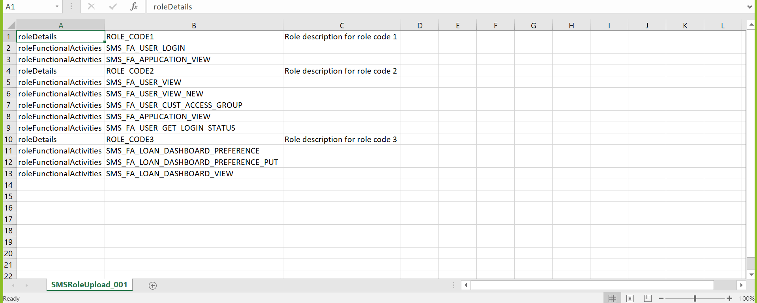Click the 100% zoom level label

747,299
